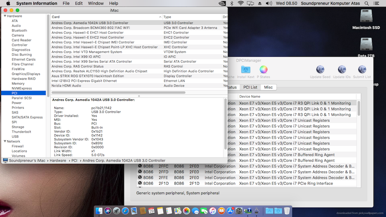Viewport: 386px width, 217px height.
Task: Open Finder from the Dock
Action: pyautogui.click(x=99, y=211)
